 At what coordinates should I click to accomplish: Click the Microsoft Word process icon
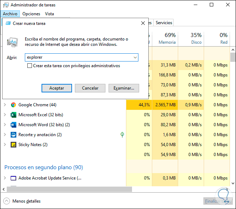pyautogui.click(x=13, y=125)
